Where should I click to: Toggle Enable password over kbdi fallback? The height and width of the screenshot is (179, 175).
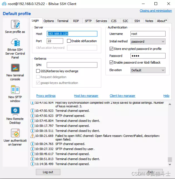tap(111, 62)
